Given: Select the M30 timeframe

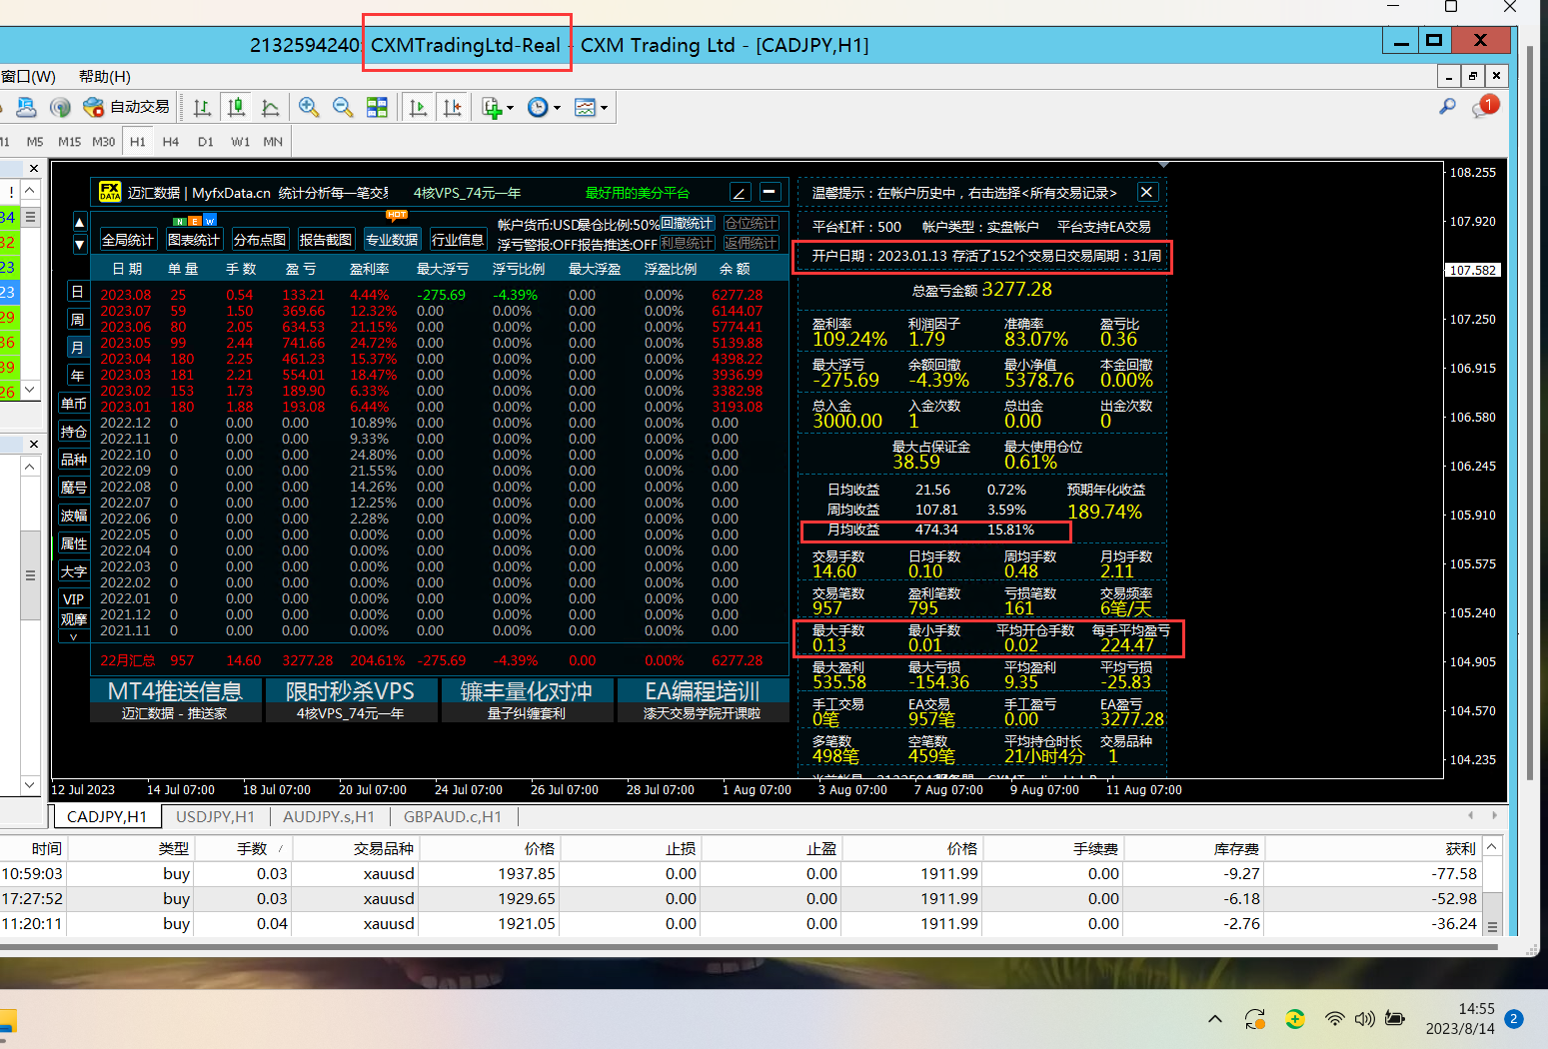Looking at the screenshot, I should 104,142.
